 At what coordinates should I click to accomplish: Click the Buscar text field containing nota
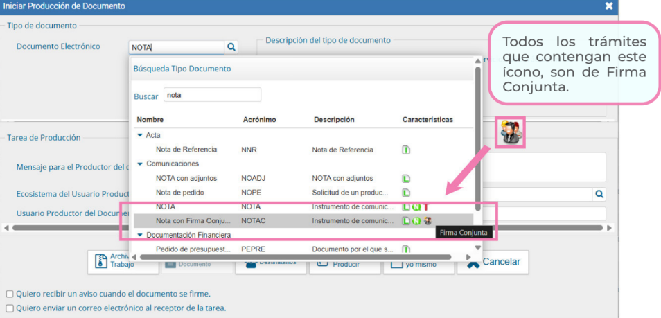pyautogui.click(x=212, y=95)
